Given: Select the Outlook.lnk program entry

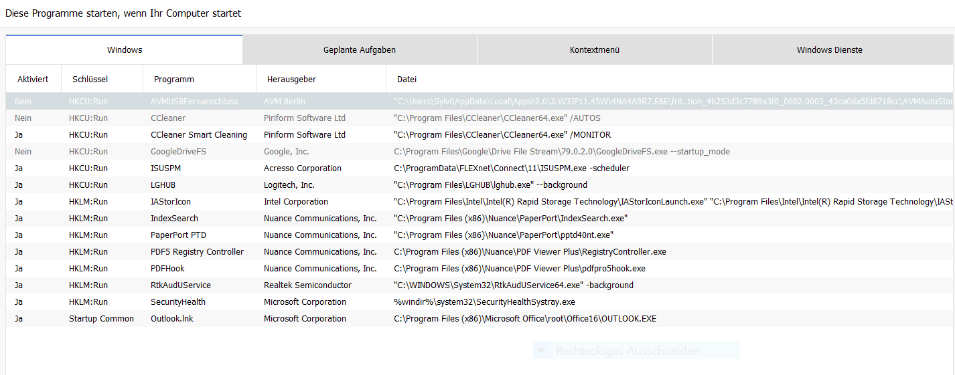Looking at the screenshot, I should tap(172, 319).
